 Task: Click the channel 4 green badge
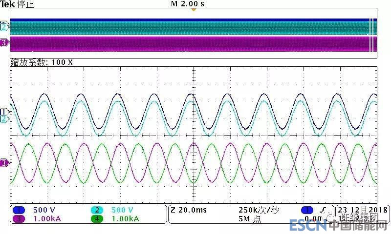coord(97,219)
